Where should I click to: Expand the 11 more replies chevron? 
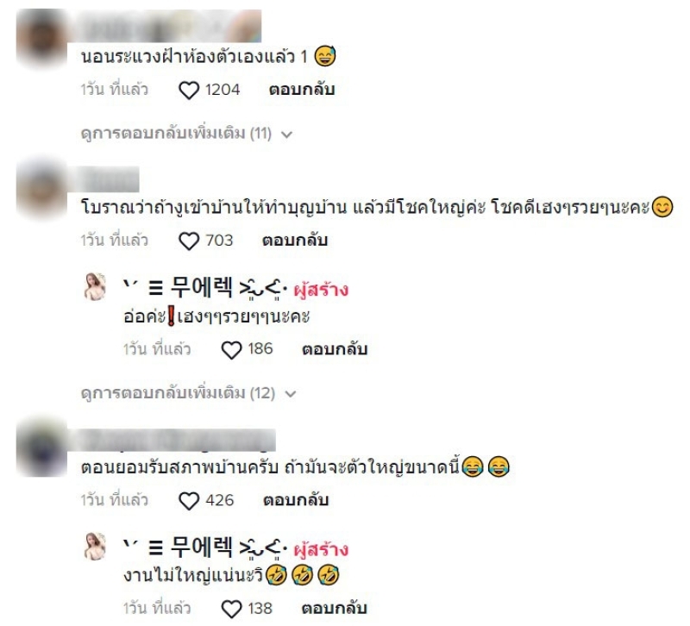pyautogui.click(x=286, y=135)
